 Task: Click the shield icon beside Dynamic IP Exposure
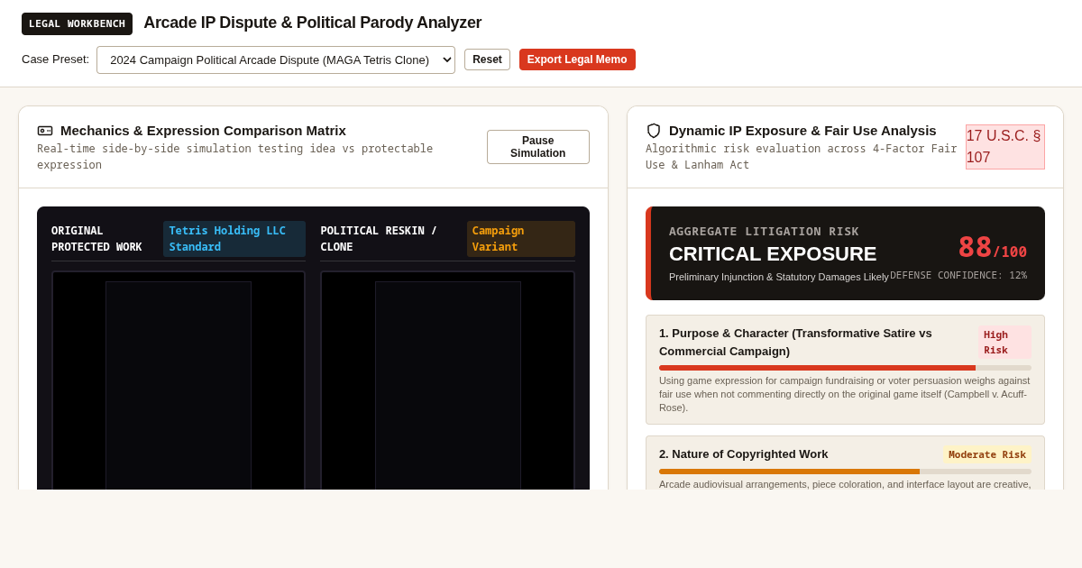click(x=654, y=131)
